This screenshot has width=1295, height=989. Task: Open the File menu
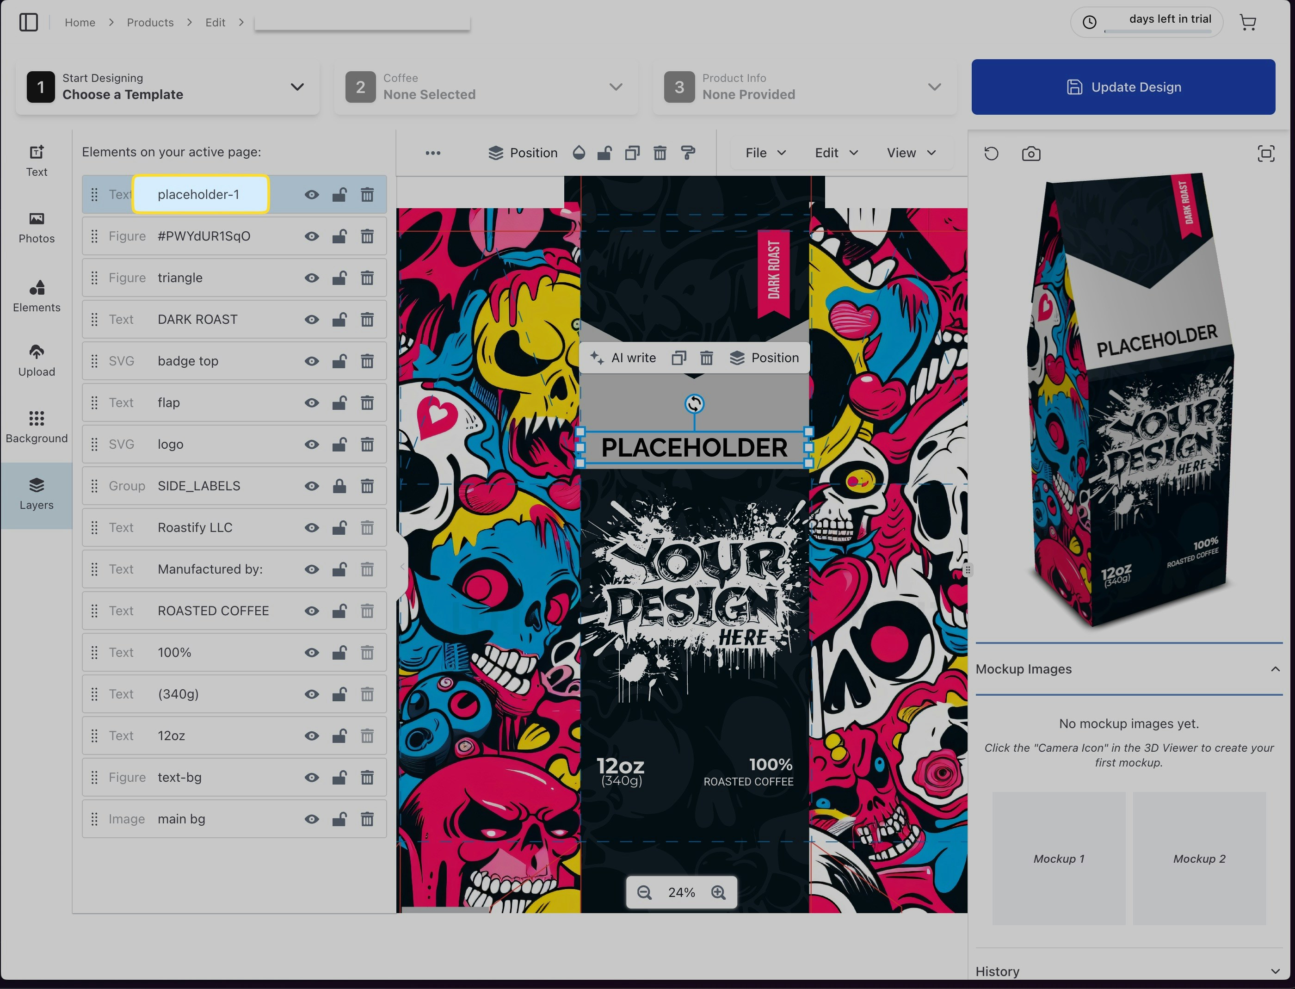point(765,153)
